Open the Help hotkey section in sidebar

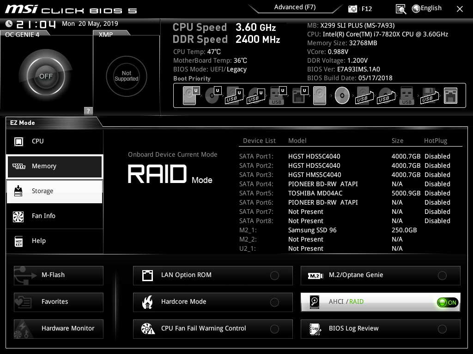55,241
